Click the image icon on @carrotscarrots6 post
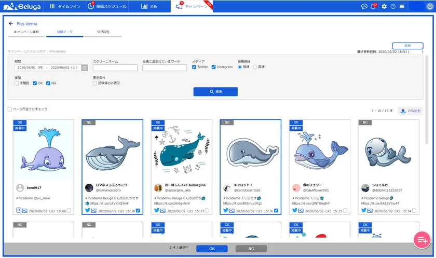The image size is (436, 258). 231,211
